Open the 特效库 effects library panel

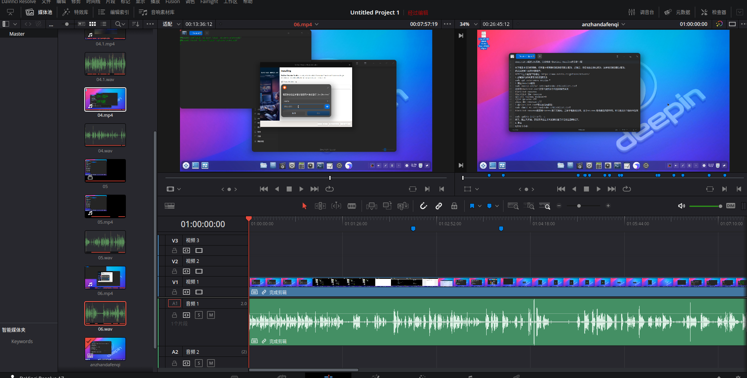pyautogui.click(x=76, y=12)
